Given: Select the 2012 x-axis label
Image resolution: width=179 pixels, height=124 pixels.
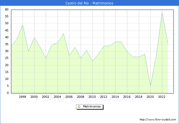Looking at the screenshot, I should click(104, 97).
